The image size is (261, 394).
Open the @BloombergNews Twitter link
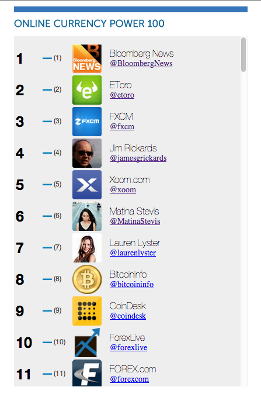pos(141,63)
